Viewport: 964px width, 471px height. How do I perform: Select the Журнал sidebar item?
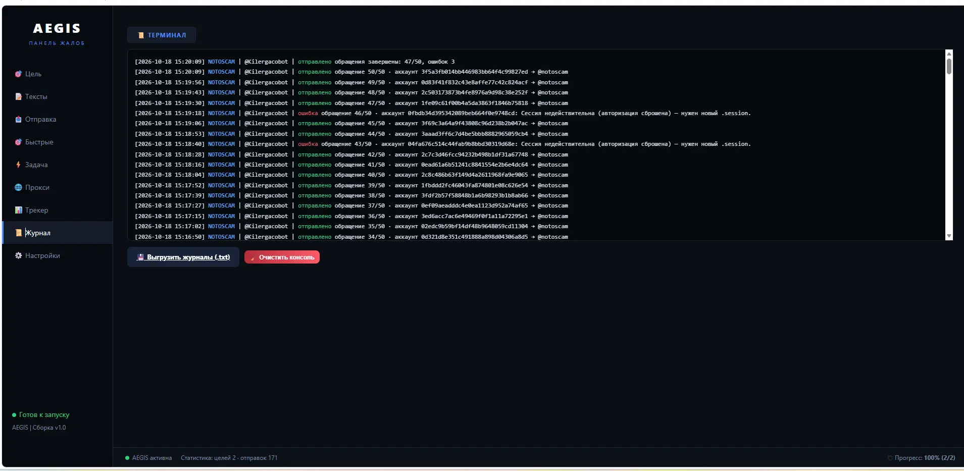57,233
